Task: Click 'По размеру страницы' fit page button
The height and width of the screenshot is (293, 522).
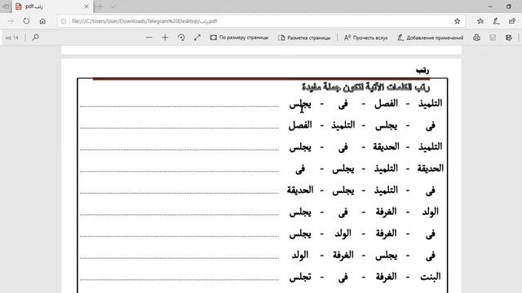Action: point(239,37)
